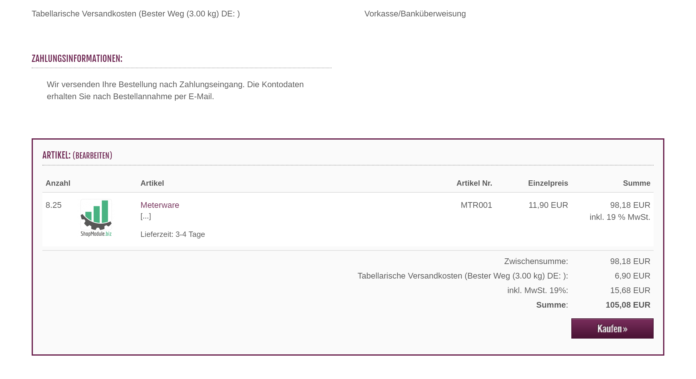Click the ShopModule.biz product thumbnail
The height and width of the screenshot is (379, 696).
(x=96, y=218)
